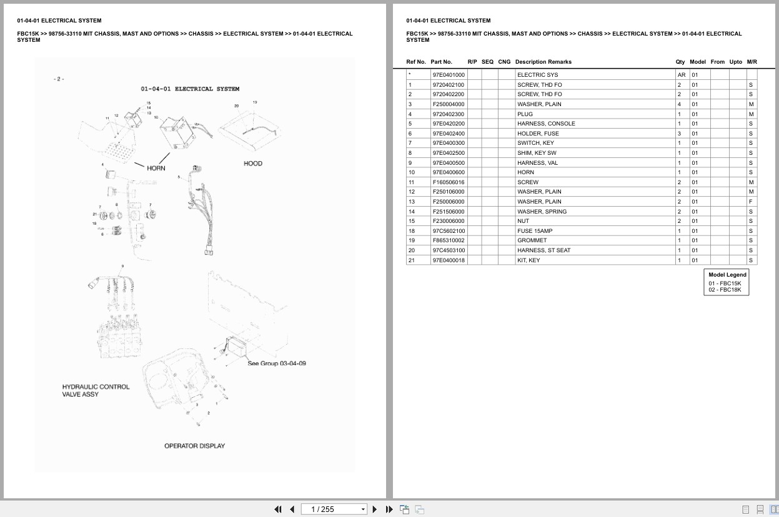Viewport: 779px width, 517px height.
Task: Click the HARNESS, VAL description
Action: [537, 163]
